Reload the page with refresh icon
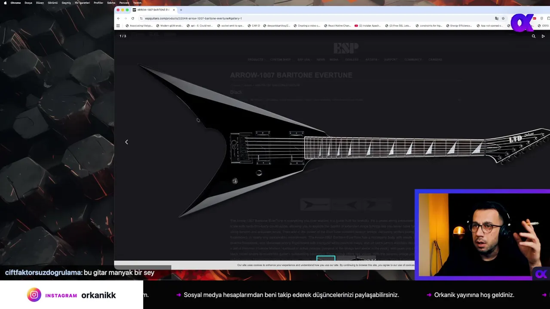 coord(133,18)
